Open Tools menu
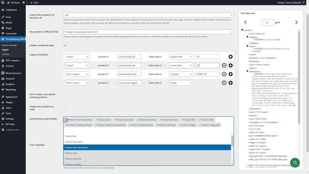This screenshot has width=309, height=174. 8,114
